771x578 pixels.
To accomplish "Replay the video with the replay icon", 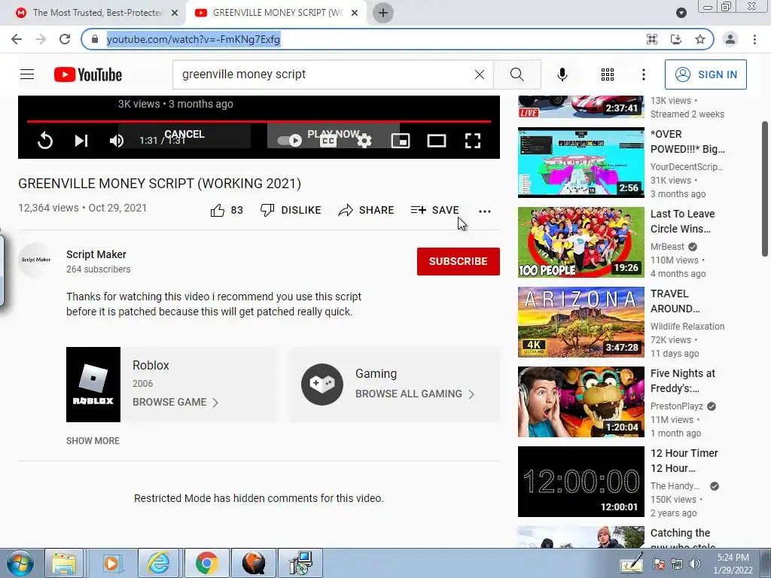I will coord(44,141).
